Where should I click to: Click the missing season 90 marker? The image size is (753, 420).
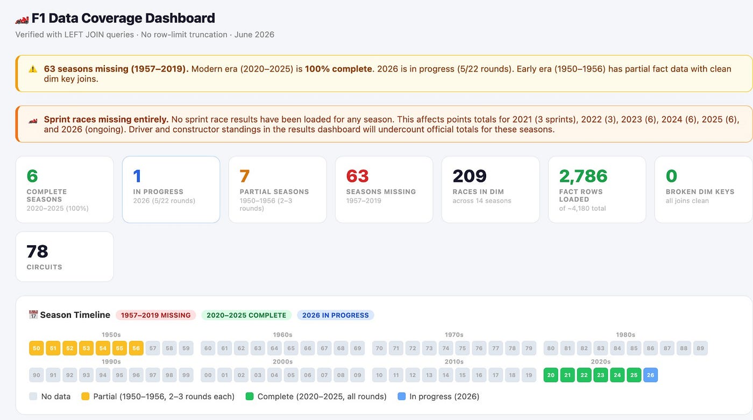[37, 375]
